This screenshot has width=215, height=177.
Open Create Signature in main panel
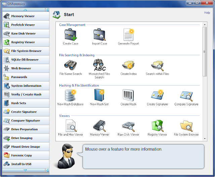tap(157, 98)
